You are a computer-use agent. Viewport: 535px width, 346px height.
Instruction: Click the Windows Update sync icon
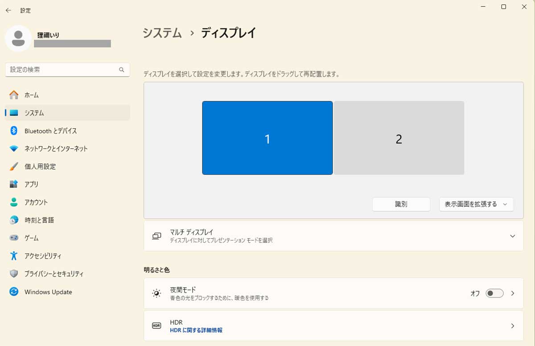click(14, 292)
